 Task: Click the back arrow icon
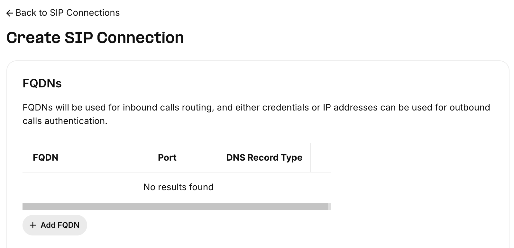tap(10, 13)
